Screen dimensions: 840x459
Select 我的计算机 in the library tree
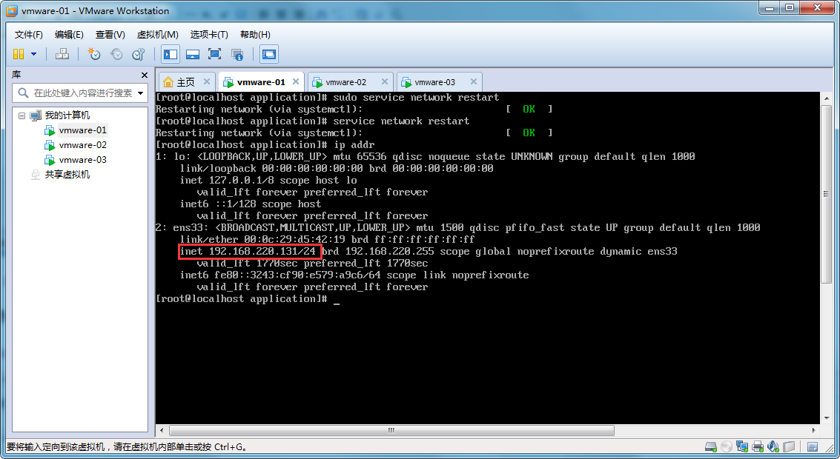(67, 115)
